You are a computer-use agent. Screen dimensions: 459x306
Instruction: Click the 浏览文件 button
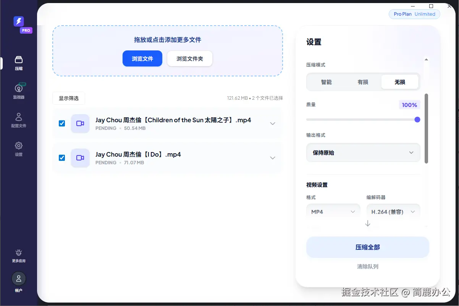click(x=142, y=59)
